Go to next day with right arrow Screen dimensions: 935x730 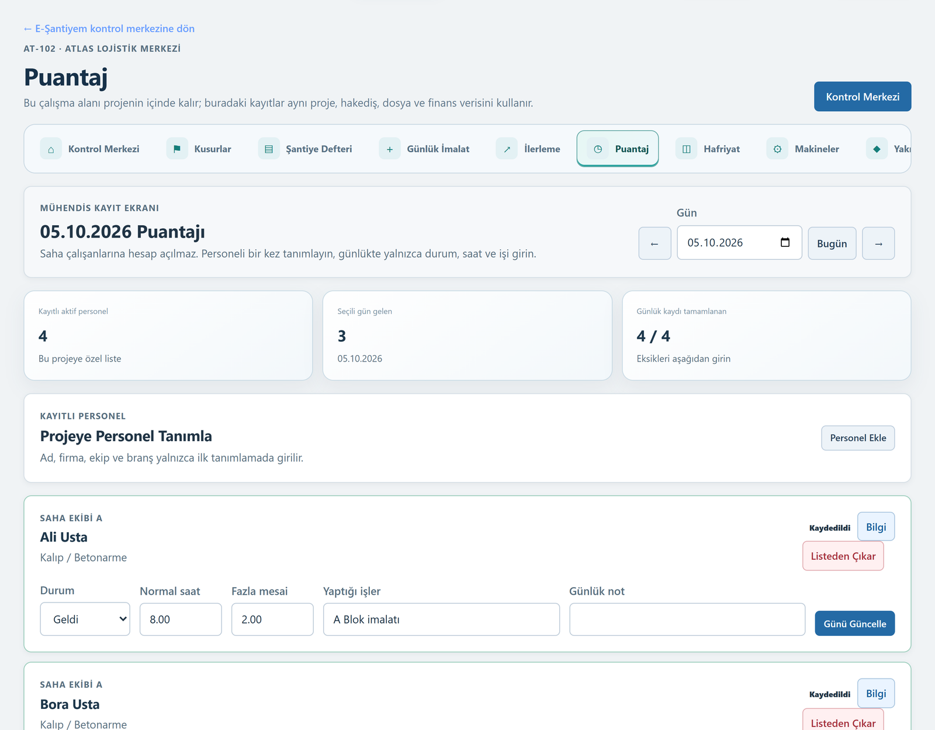[878, 243]
